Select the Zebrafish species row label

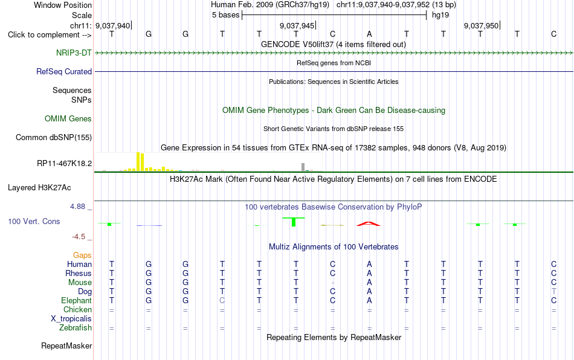(x=76, y=327)
